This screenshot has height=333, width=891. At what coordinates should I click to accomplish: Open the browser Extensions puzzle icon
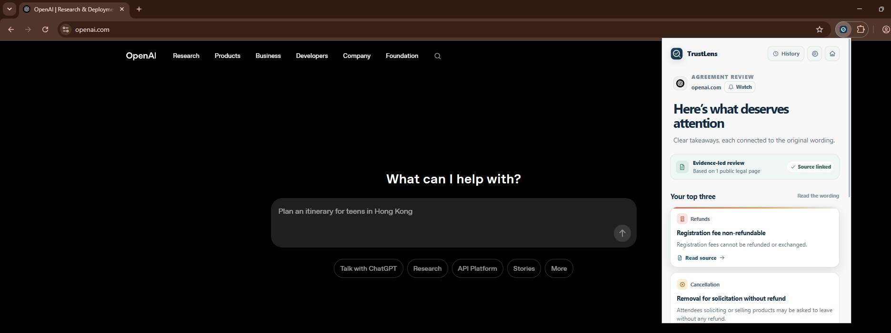[861, 29]
